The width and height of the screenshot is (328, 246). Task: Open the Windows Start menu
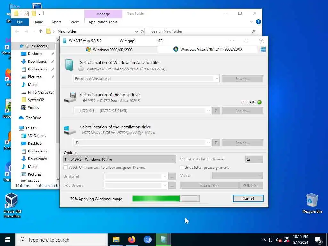pos(8,240)
